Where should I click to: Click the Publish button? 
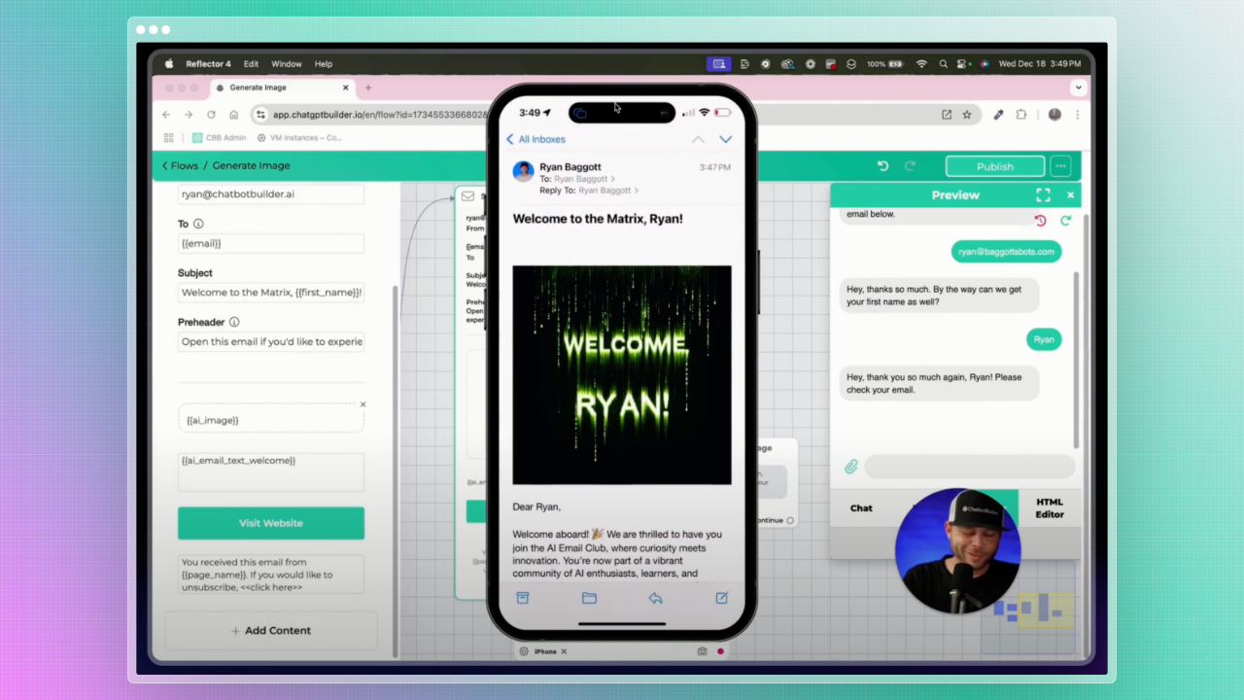(995, 166)
